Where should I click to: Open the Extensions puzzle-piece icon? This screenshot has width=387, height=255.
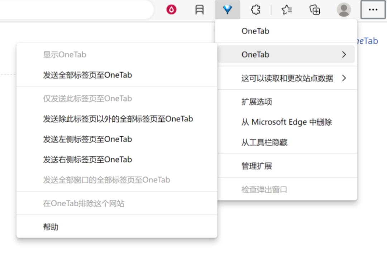click(x=255, y=10)
